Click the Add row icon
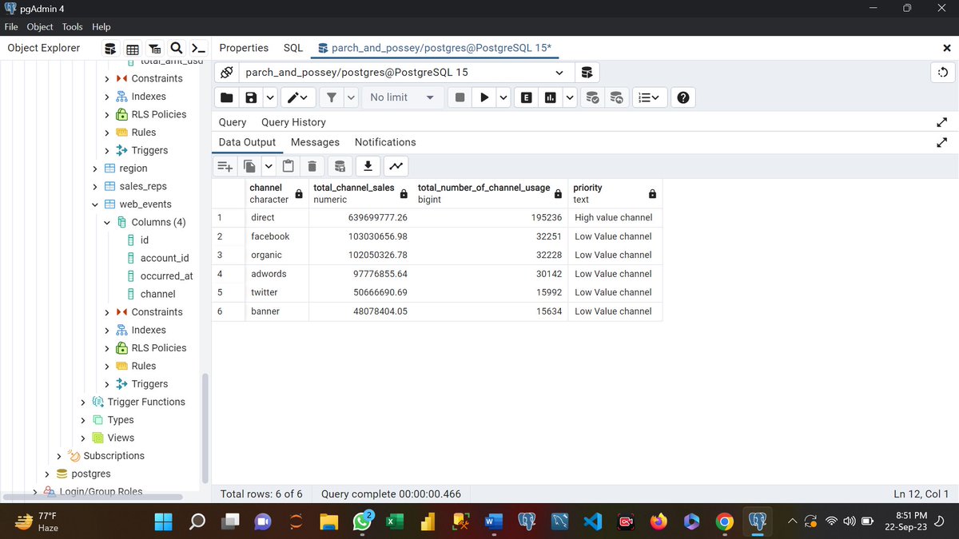This screenshot has height=539, width=959. 225,166
